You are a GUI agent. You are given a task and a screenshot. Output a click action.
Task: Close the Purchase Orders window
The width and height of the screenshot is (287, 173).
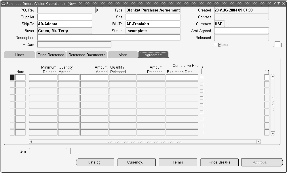pos(283,4)
